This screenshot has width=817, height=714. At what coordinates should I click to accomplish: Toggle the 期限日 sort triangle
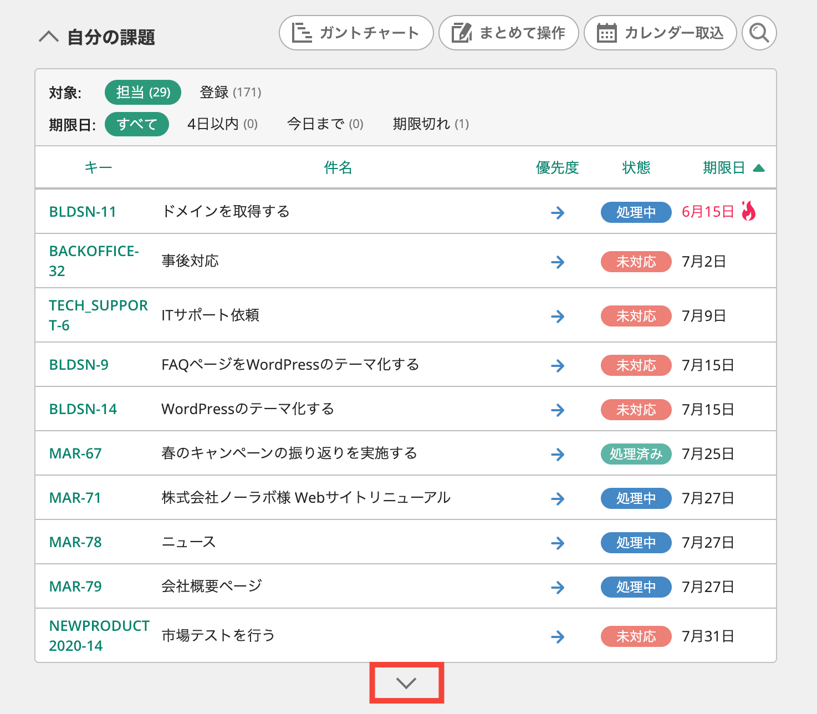(x=759, y=168)
